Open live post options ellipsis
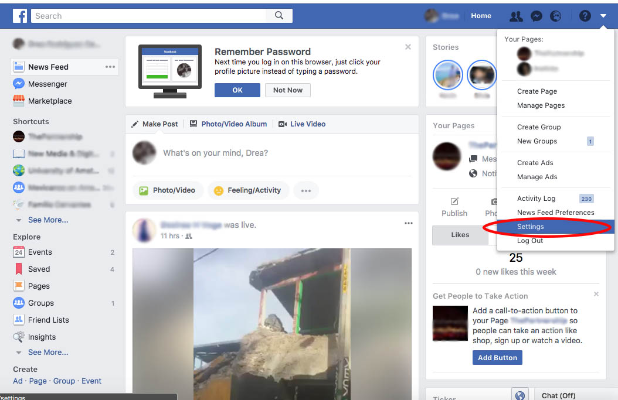618x400 pixels. pyautogui.click(x=408, y=223)
